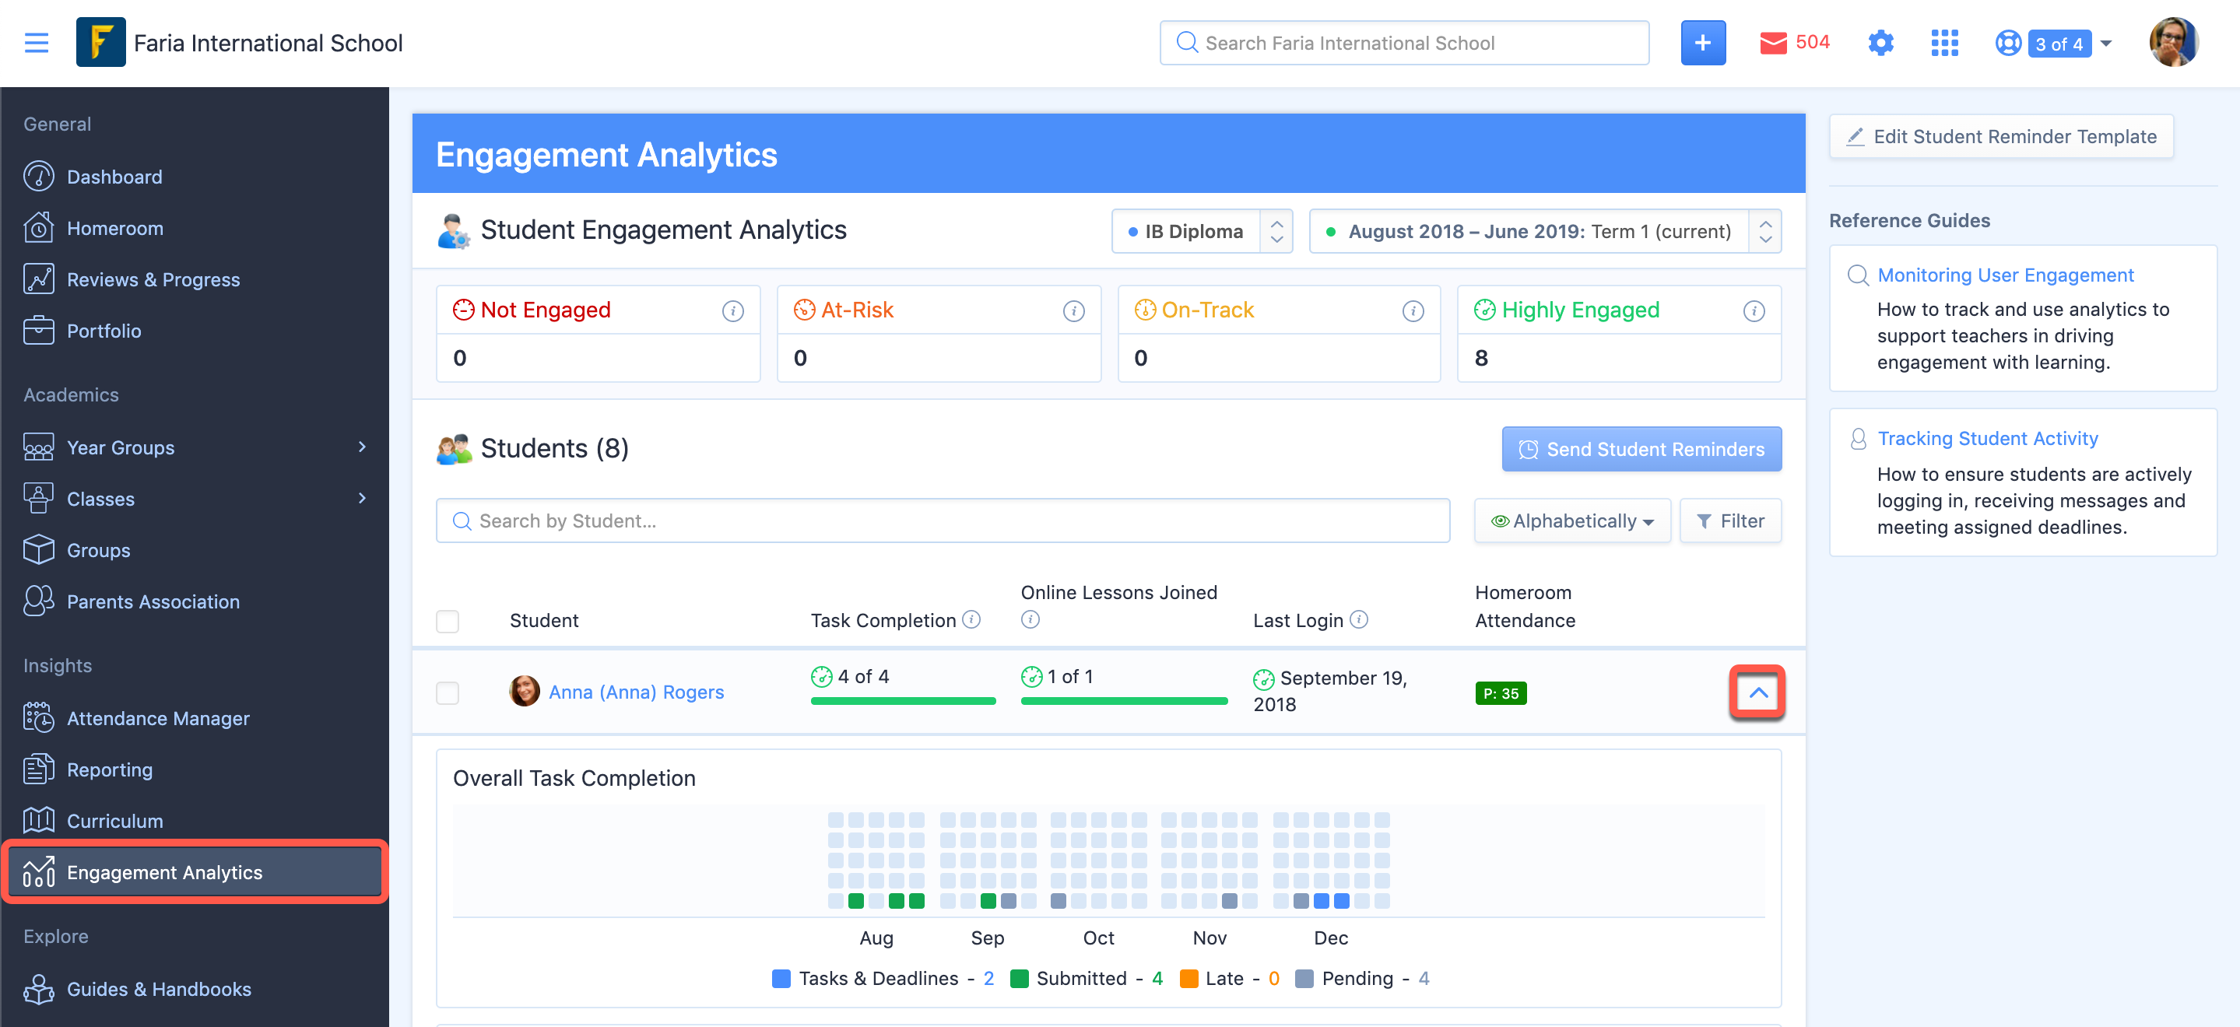
Task: Click the gray Pending legend swatch
Action: [x=1304, y=978]
